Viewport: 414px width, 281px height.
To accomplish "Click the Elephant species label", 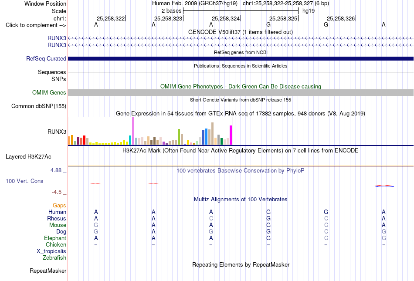I will [x=55, y=238].
